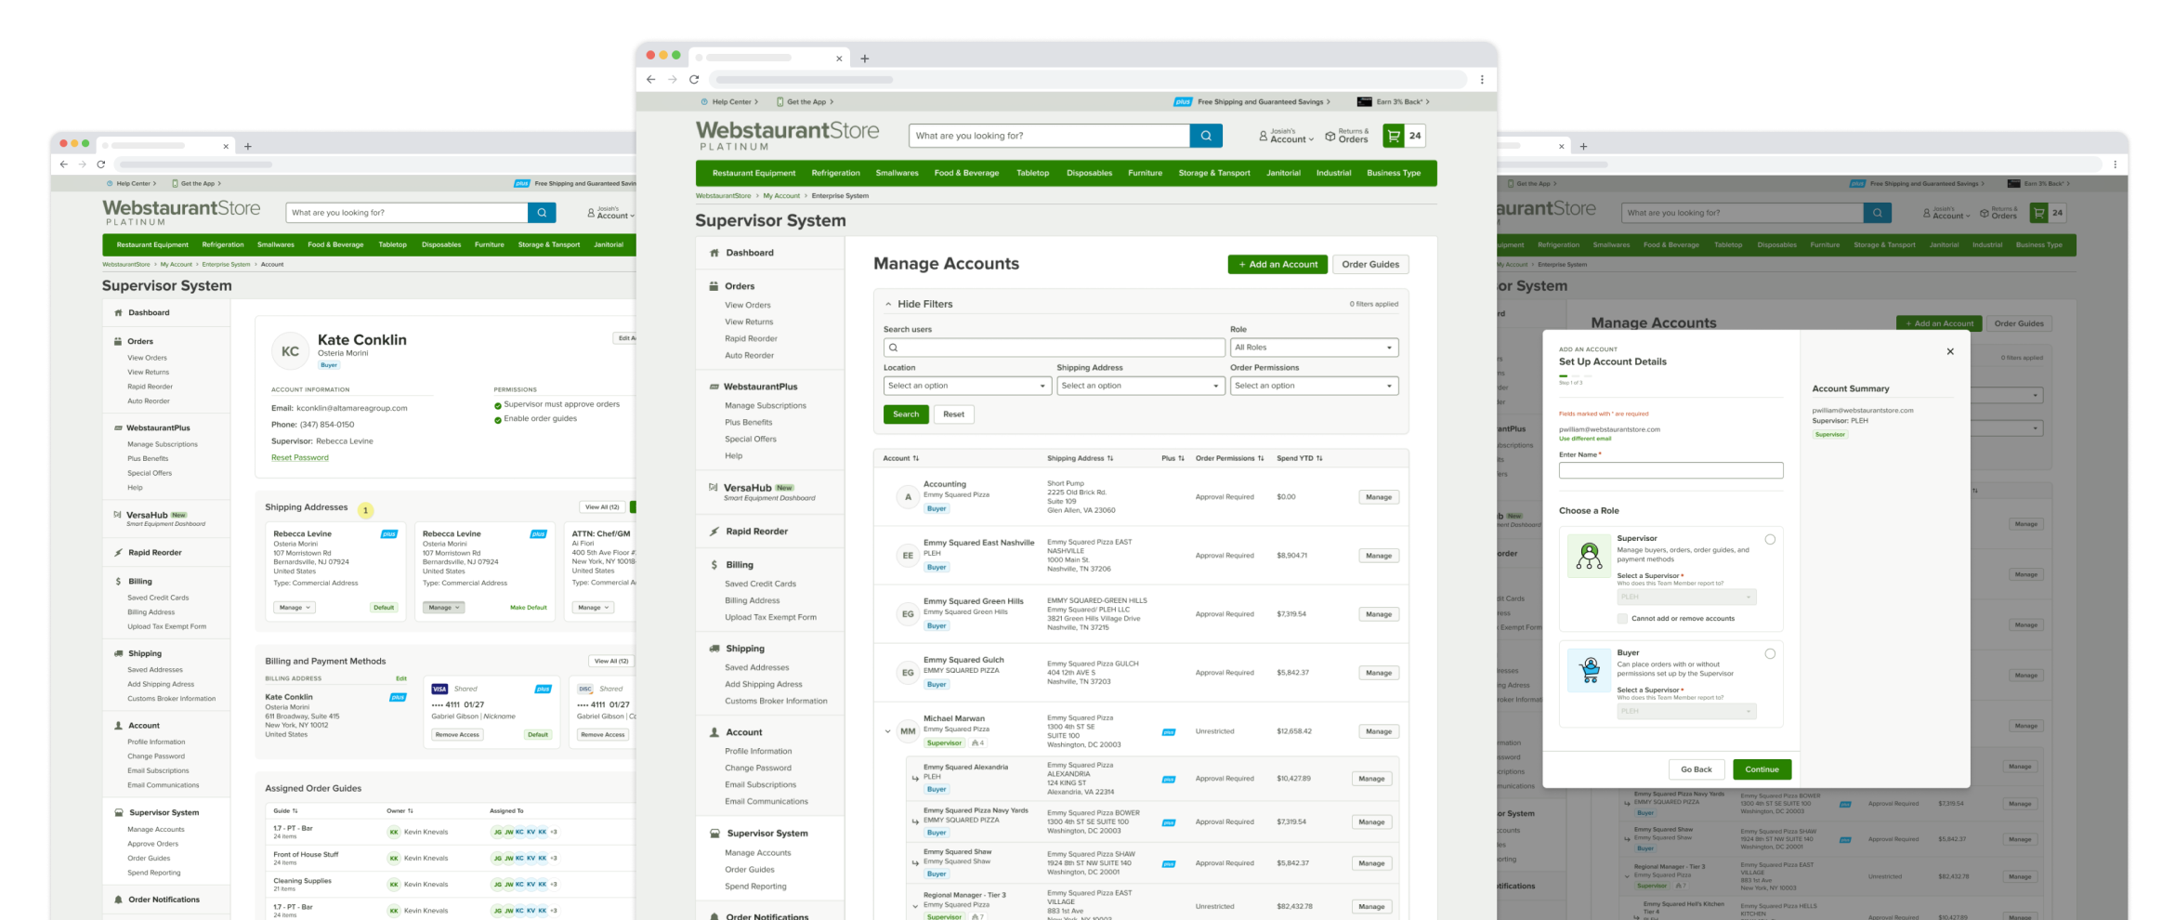Open Help Center in the center window top bar
Image resolution: width=2175 pixels, height=920 pixels.
pos(729,102)
